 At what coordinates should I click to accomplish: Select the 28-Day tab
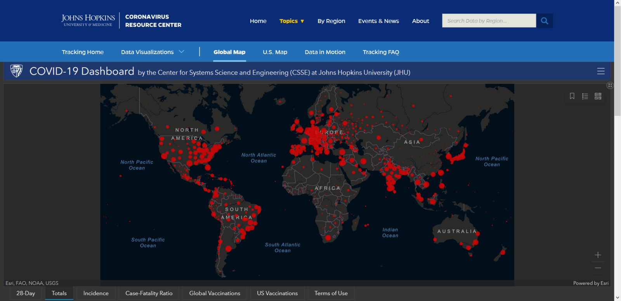tap(26, 293)
